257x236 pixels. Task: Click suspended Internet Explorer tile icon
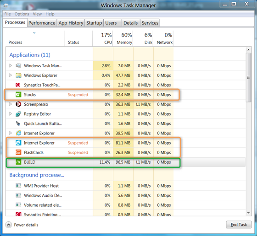[x=18, y=143]
